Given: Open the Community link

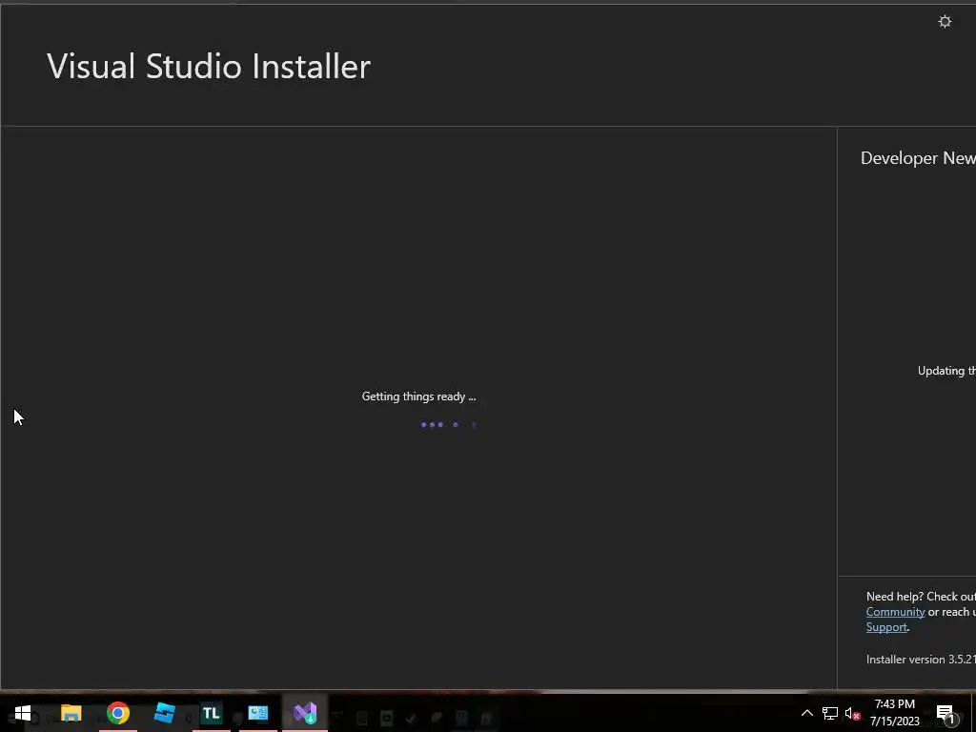Looking at the screenshot, I should (895, 612).
